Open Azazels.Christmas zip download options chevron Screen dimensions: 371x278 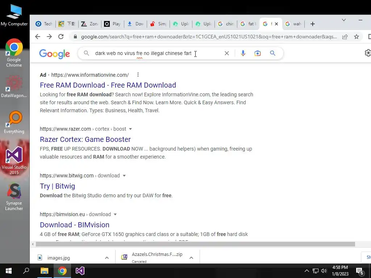pos(191,258)
